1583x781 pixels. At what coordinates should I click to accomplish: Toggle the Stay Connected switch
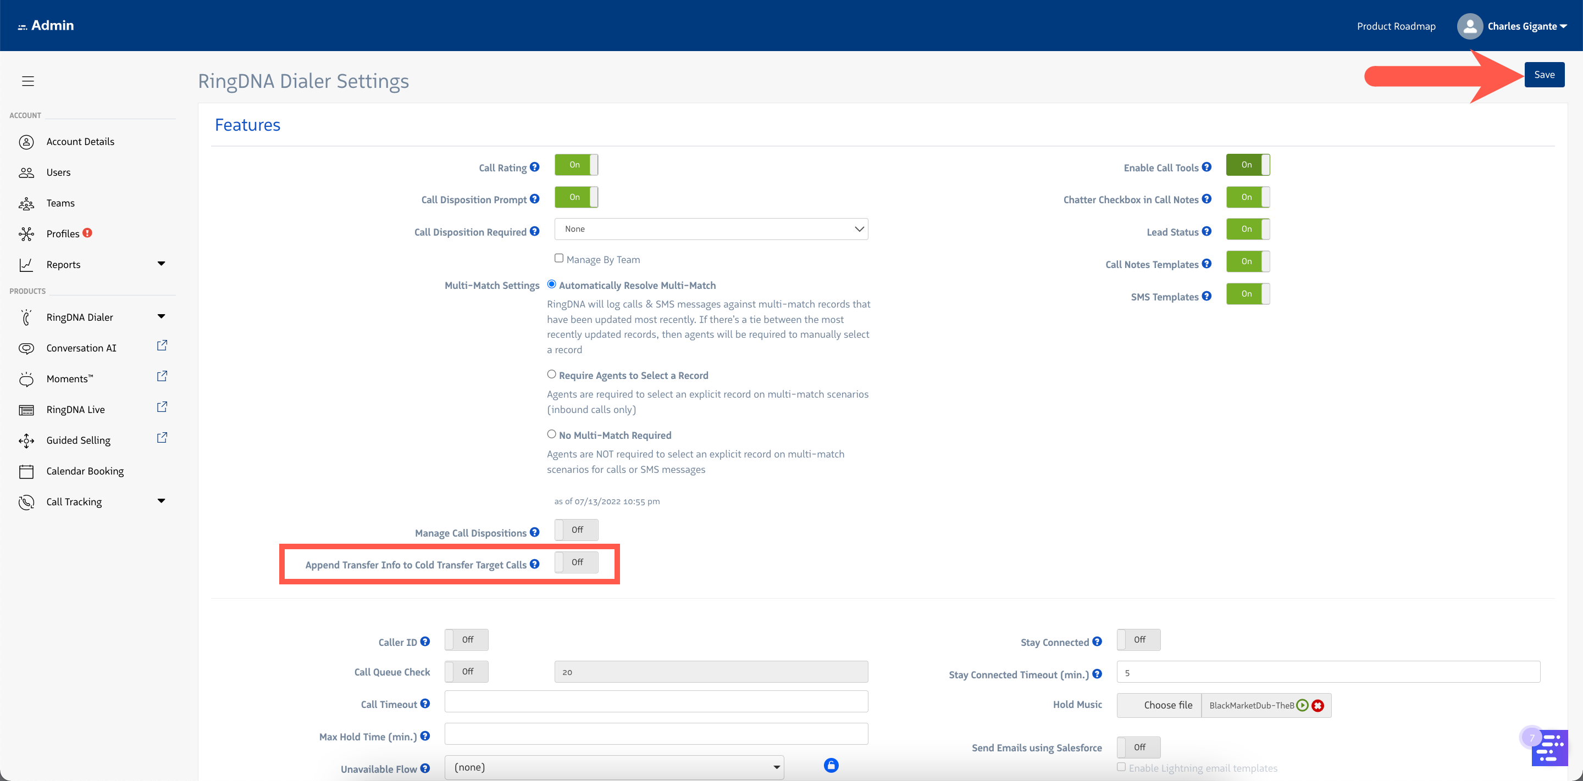pyautogui.click(x=1139, y=640)
